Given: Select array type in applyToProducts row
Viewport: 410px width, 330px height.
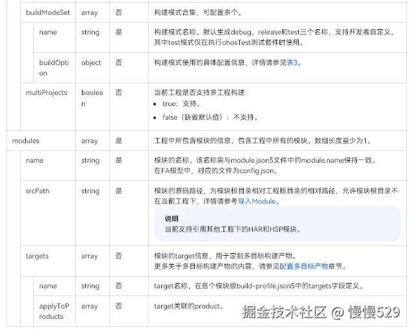Looking at the screenshot, I should 90,306.
